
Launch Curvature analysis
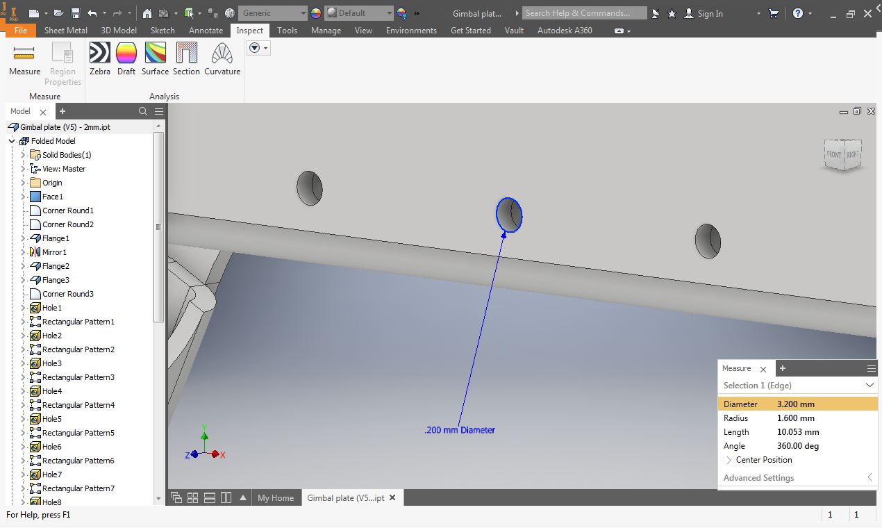click(222, 59)
